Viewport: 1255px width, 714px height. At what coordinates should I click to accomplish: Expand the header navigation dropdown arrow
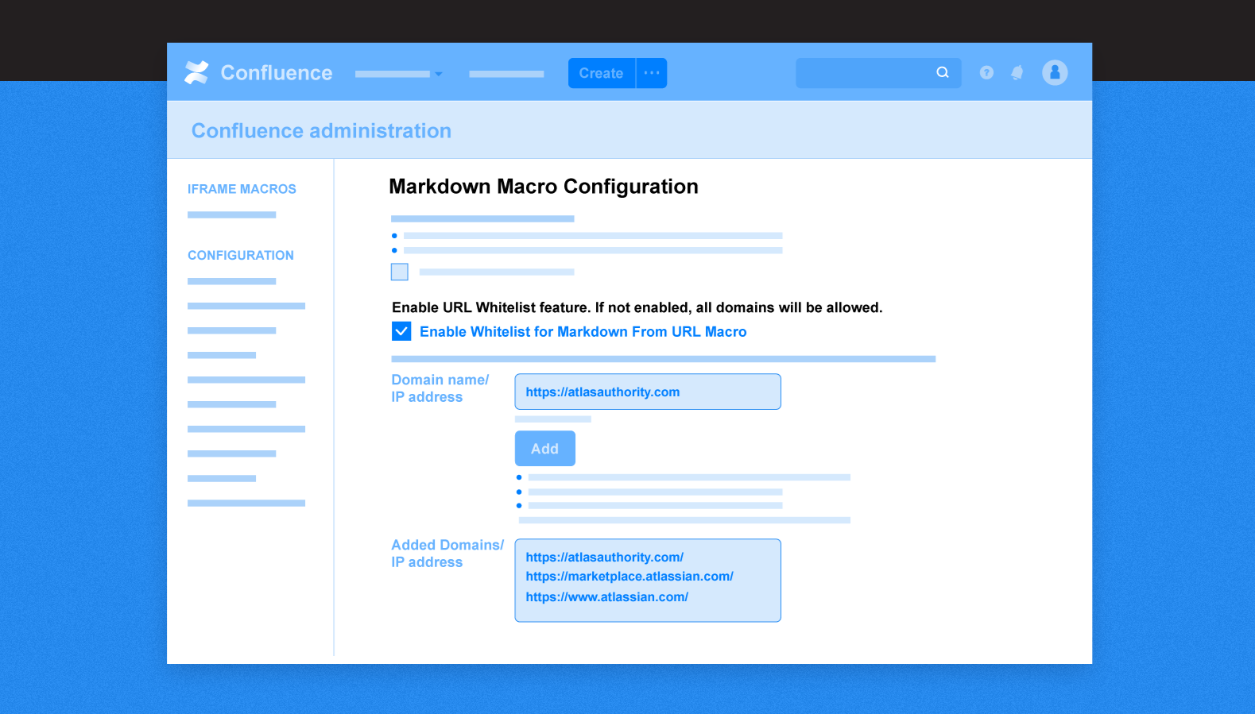point(439,74)
